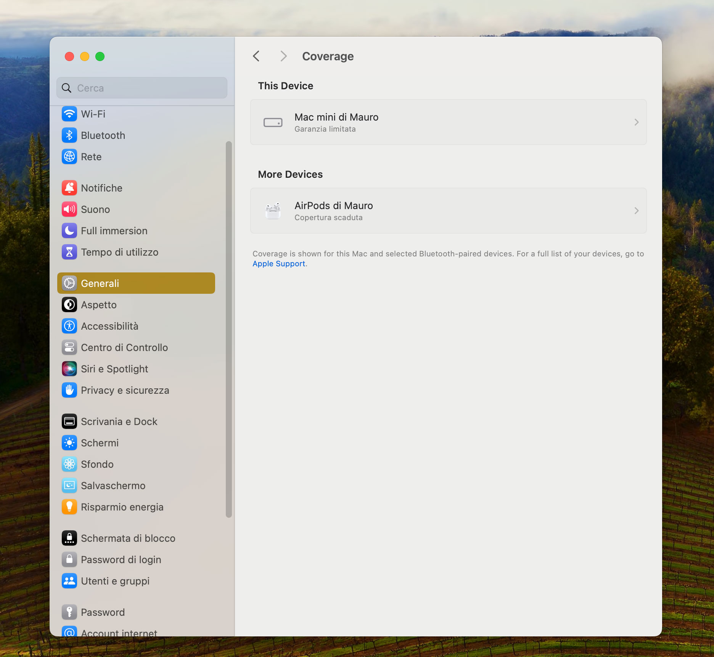The width and height of the screenshot is (714, 657).
Task: Click the Sfondo flower icon
Action: click(69, 464)
